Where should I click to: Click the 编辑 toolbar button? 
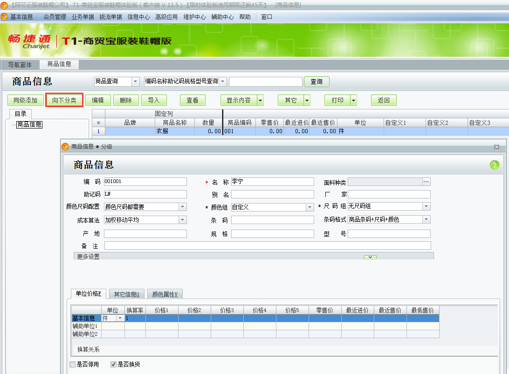(98, 100)
